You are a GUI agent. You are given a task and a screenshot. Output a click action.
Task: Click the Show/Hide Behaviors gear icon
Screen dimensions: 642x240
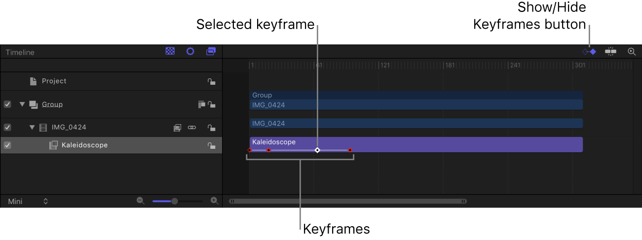190,51
